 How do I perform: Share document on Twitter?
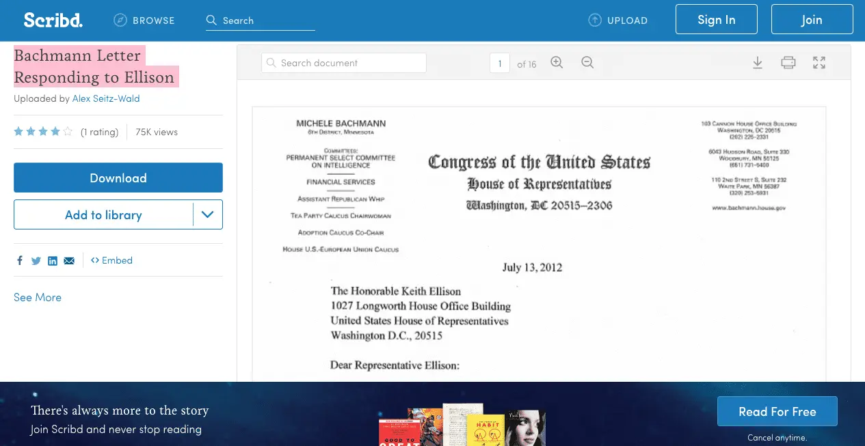click(36, 260)
